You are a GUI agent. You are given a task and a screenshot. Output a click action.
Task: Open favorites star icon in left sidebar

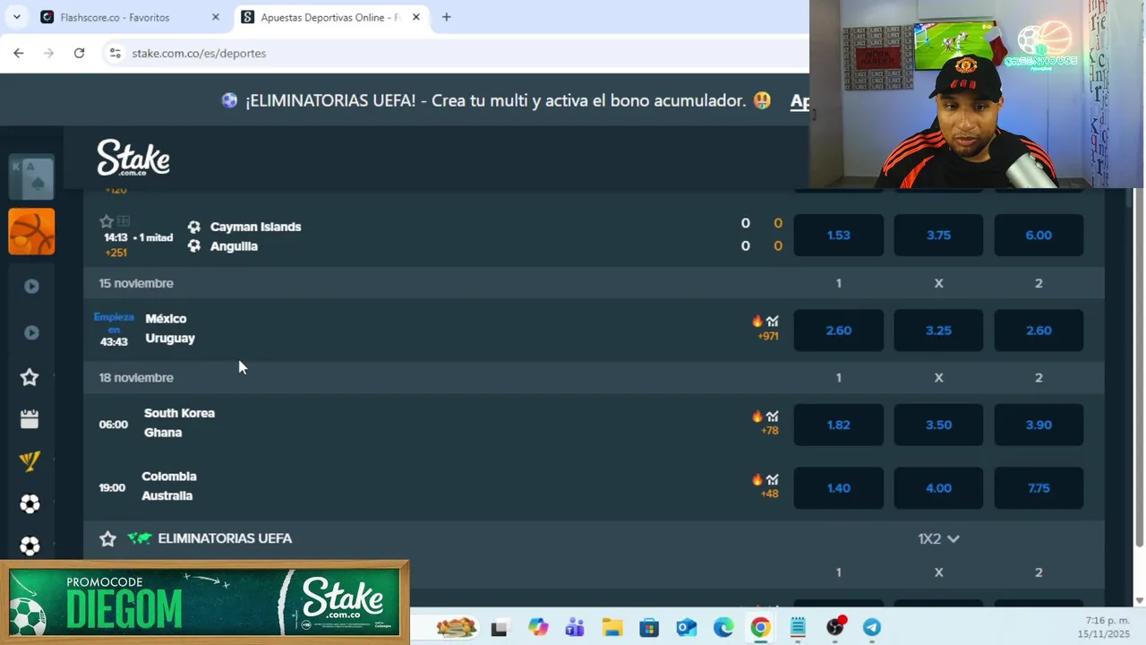(30, 377)
